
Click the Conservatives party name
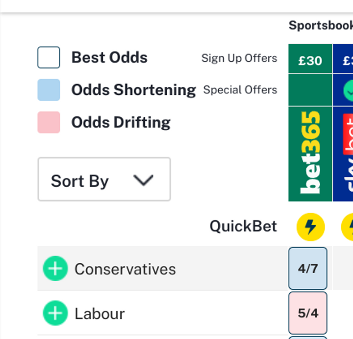coord(125,269)
